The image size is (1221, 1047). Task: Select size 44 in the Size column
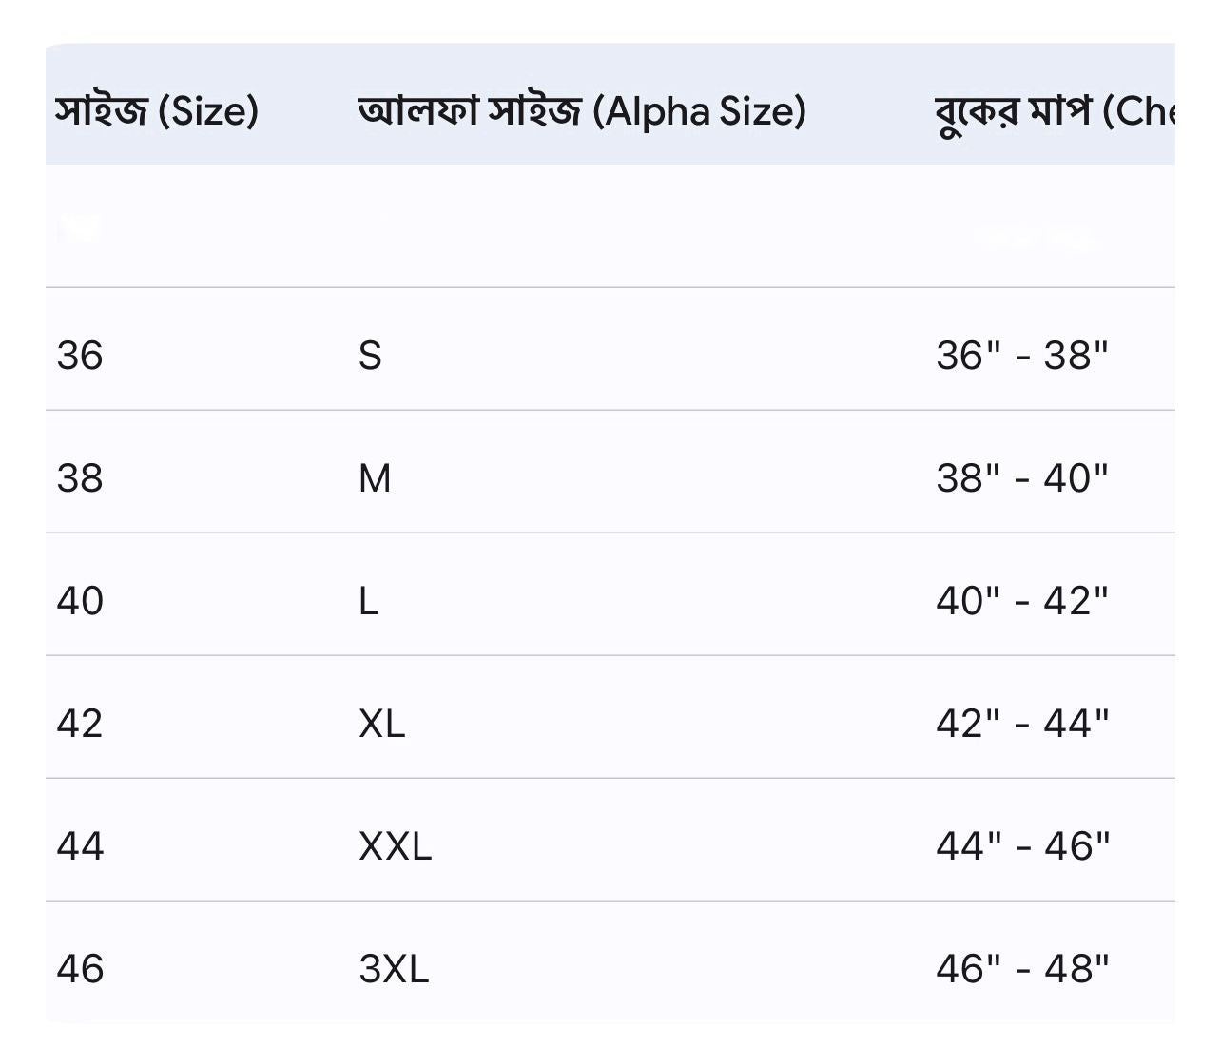tap(80, 846)
